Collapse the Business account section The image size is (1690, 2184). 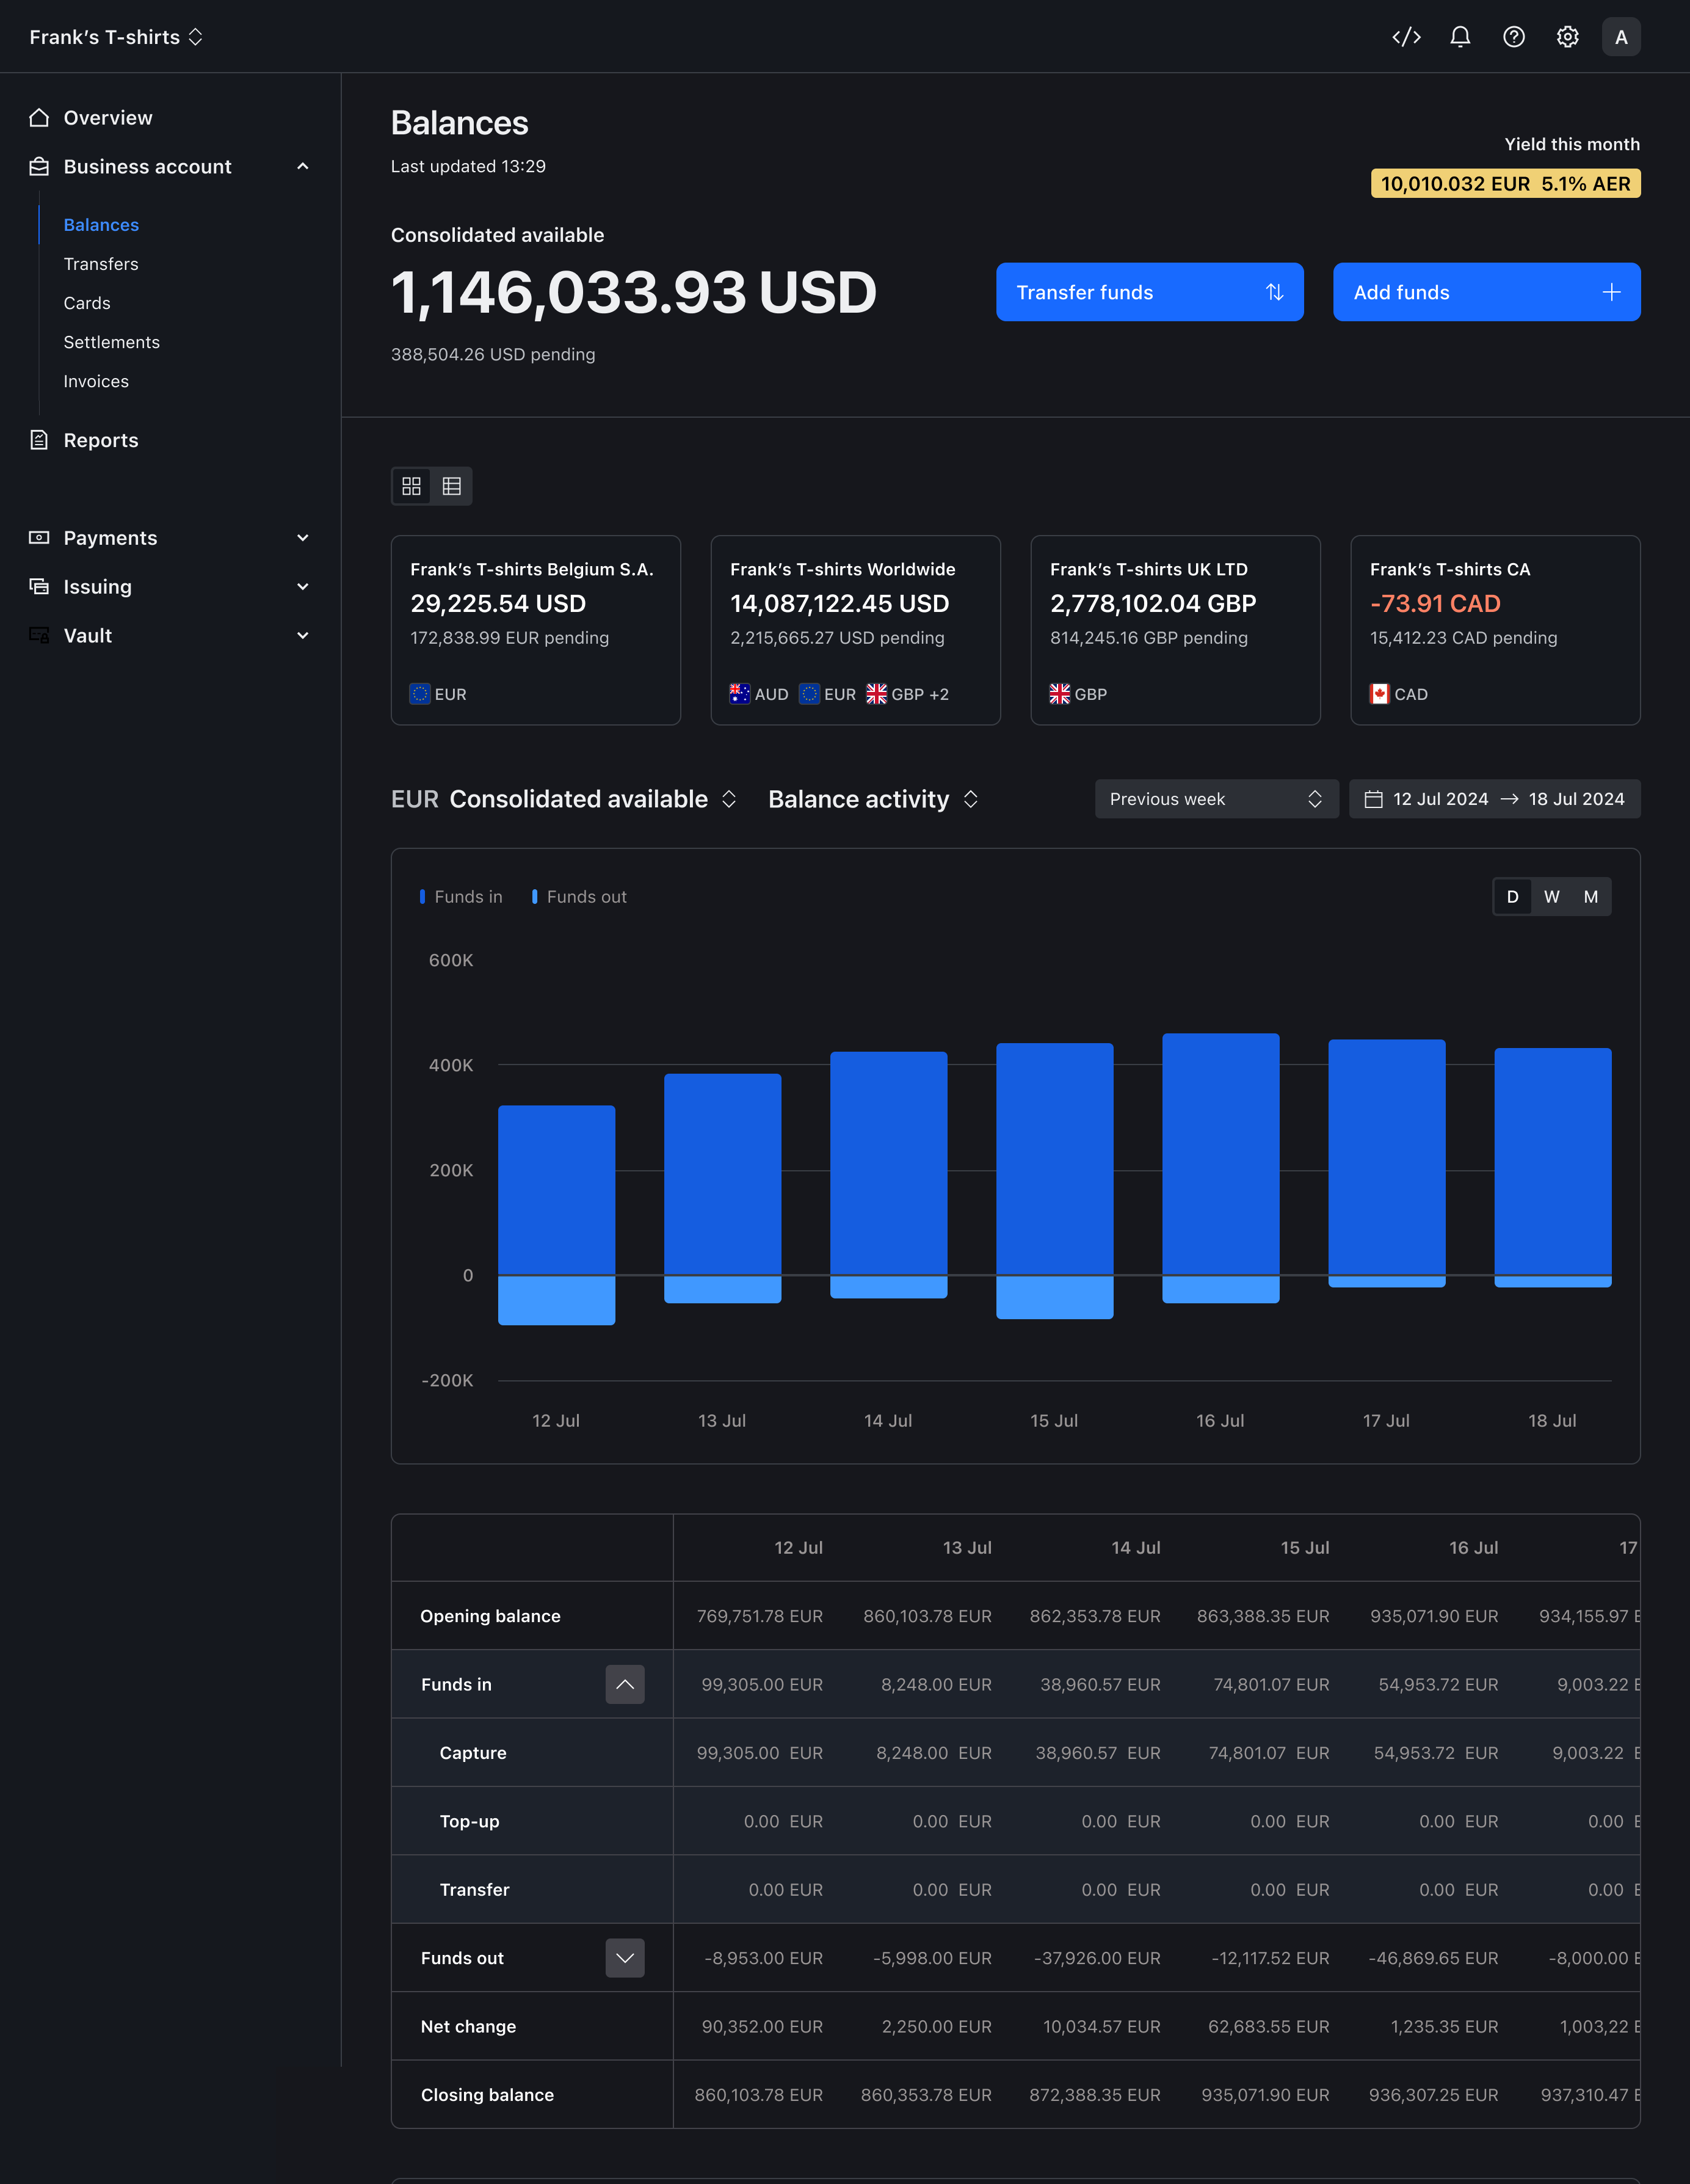303,166
